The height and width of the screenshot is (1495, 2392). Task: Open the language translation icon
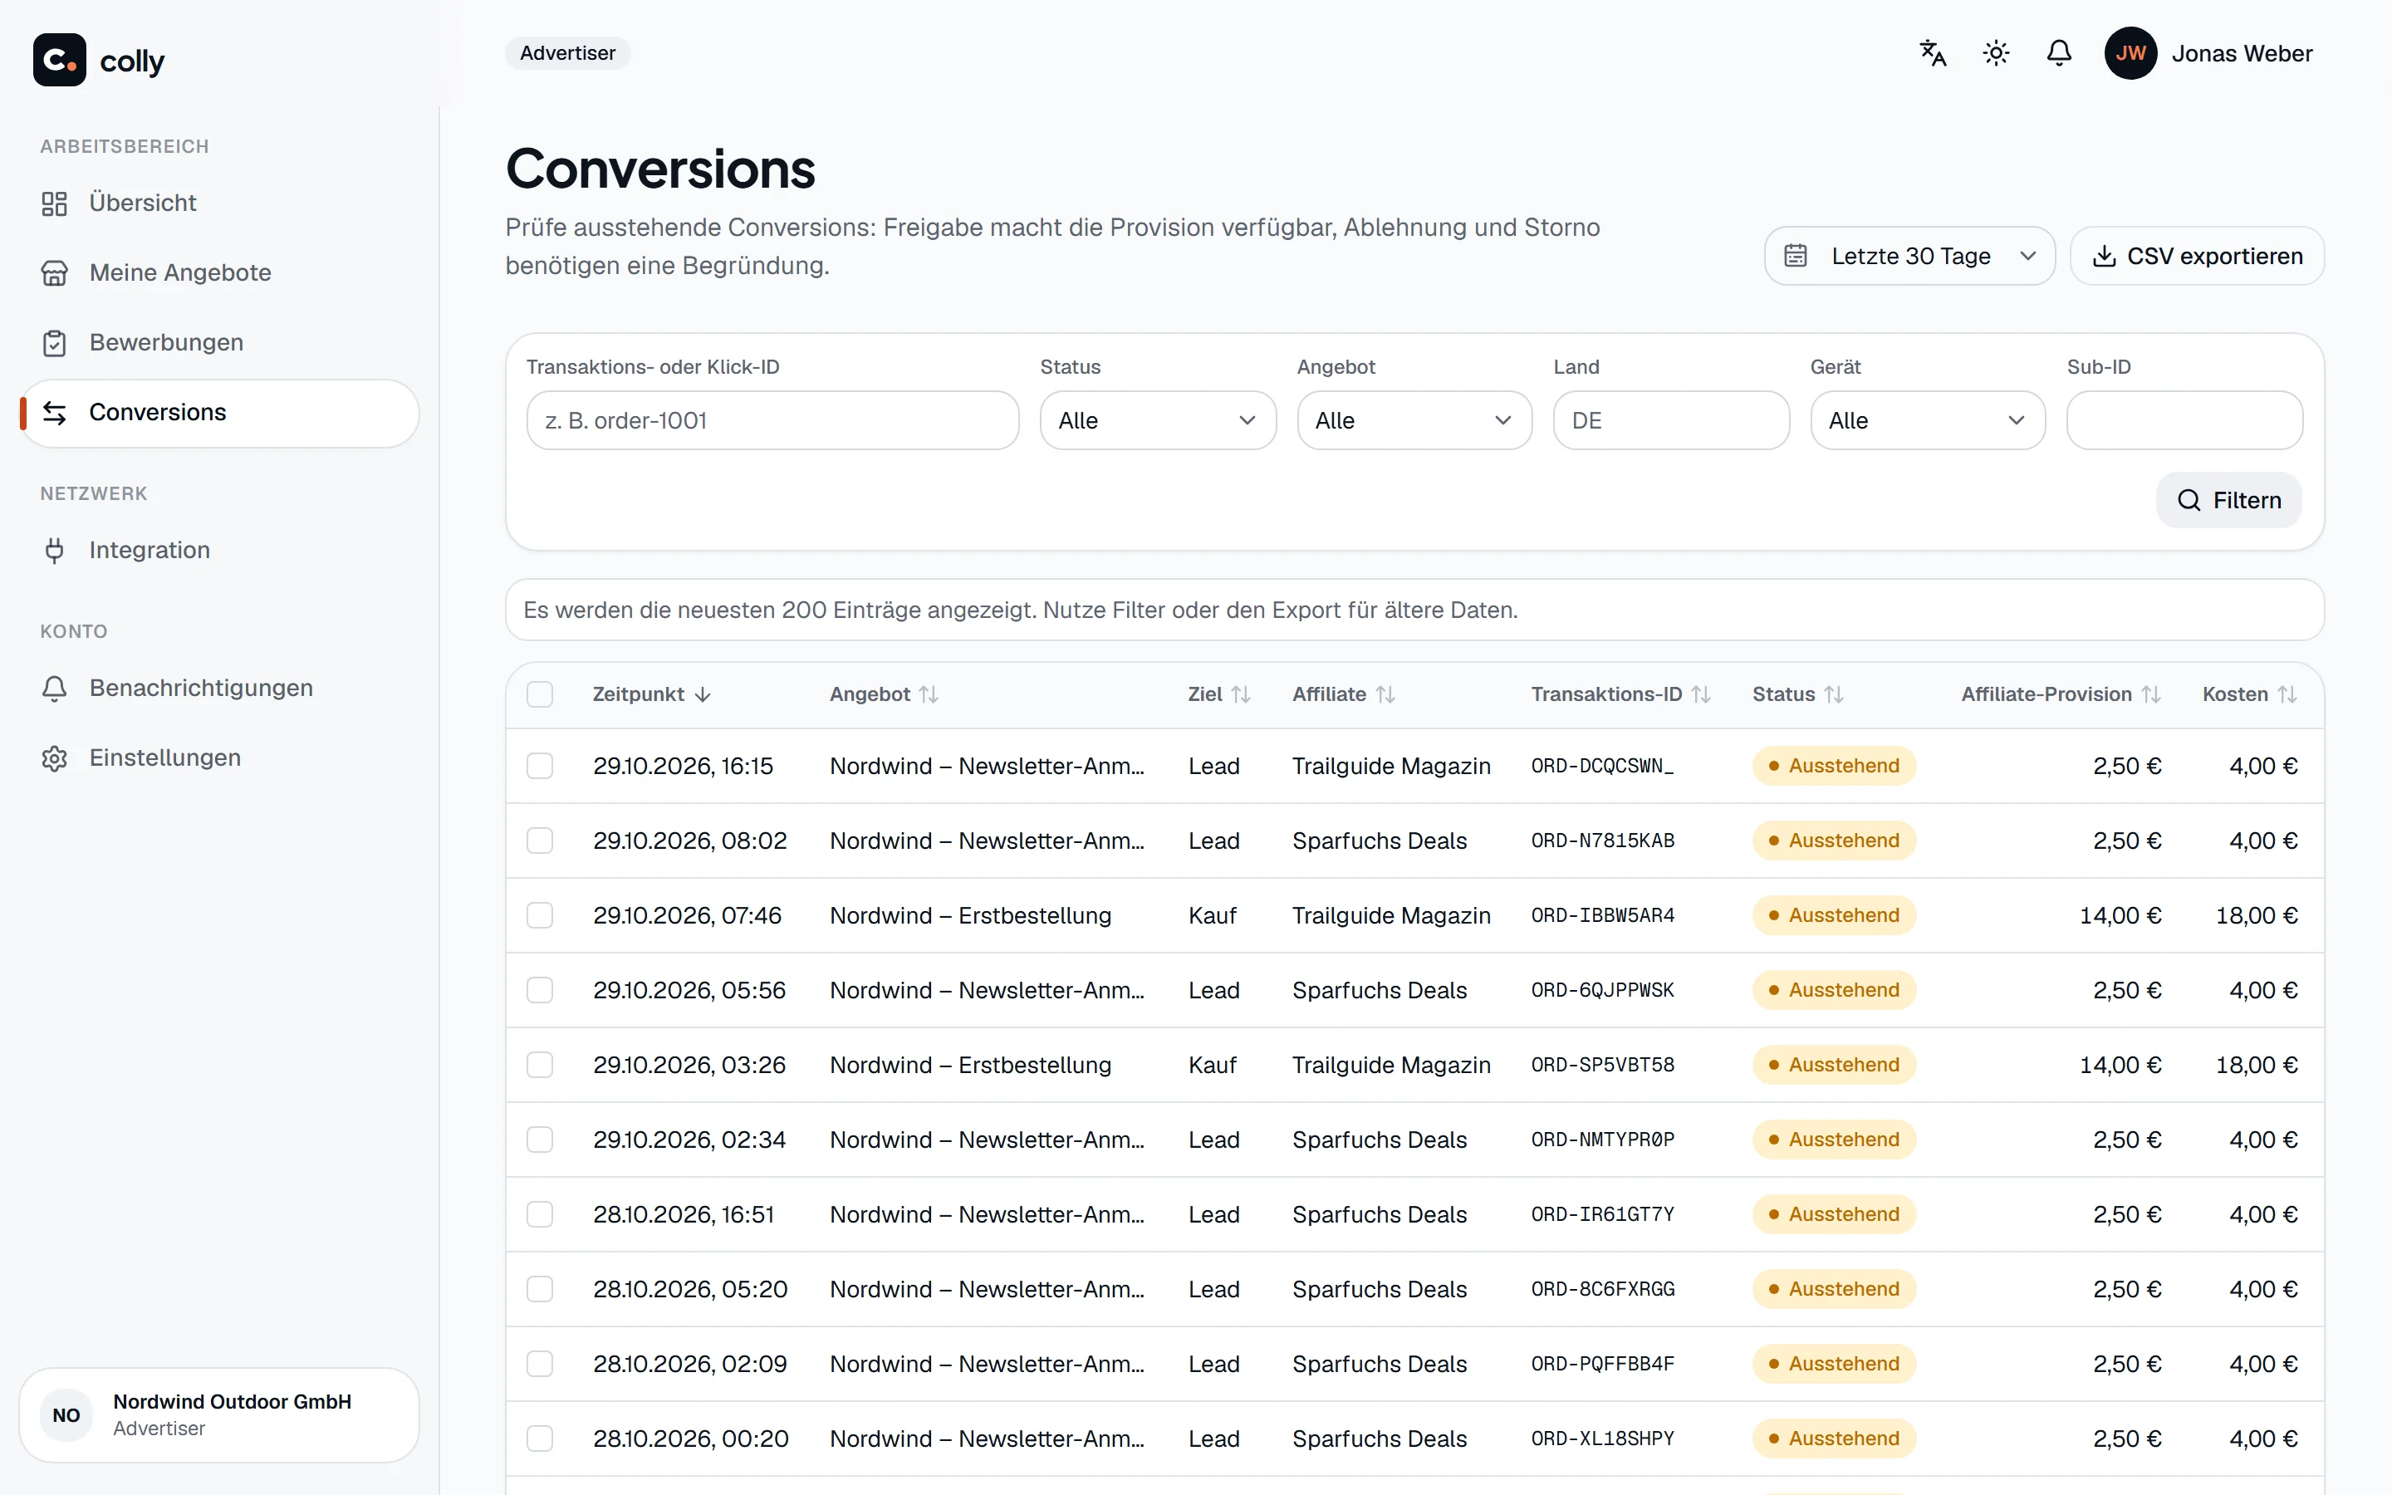click(x=1933, y=53)
